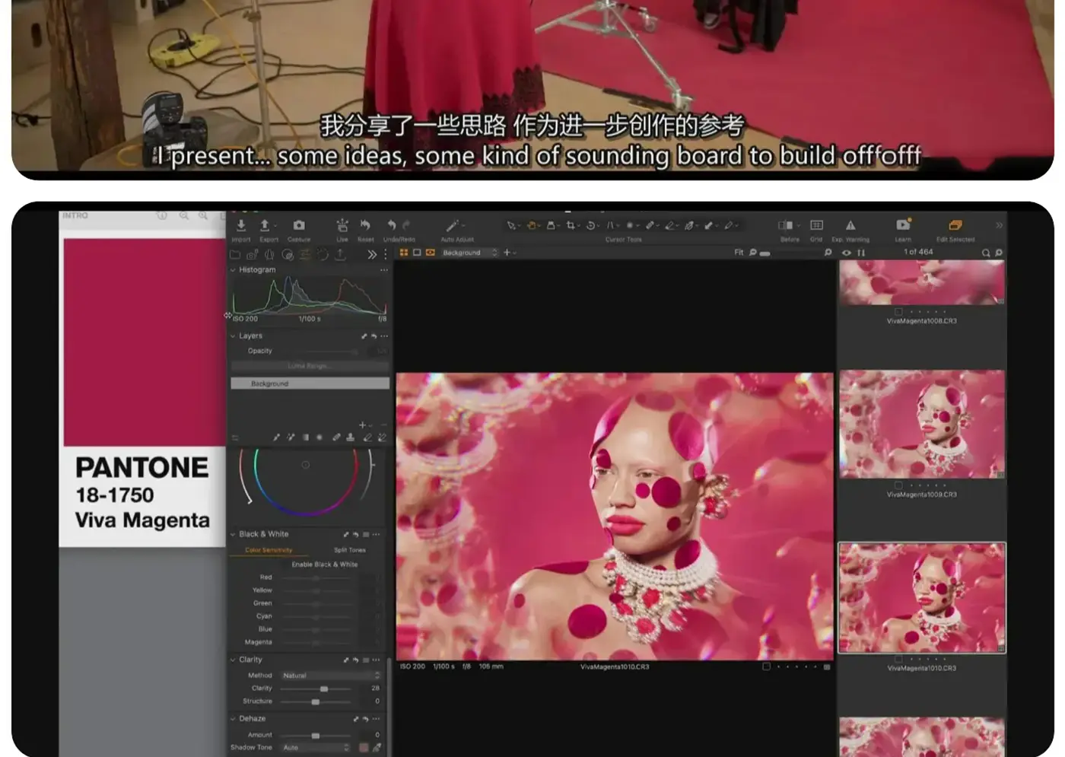Viewport: 1065px width, 757px height.
Task: Click the Live view icon
Action: [x=342, y=225]
